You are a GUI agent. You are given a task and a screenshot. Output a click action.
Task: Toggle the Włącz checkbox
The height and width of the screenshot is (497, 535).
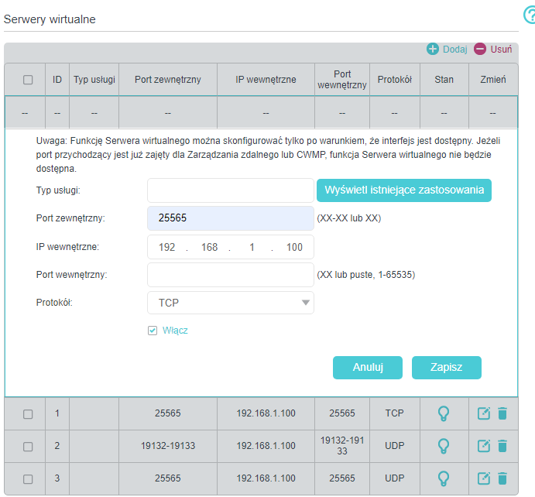tap(153, 331)
